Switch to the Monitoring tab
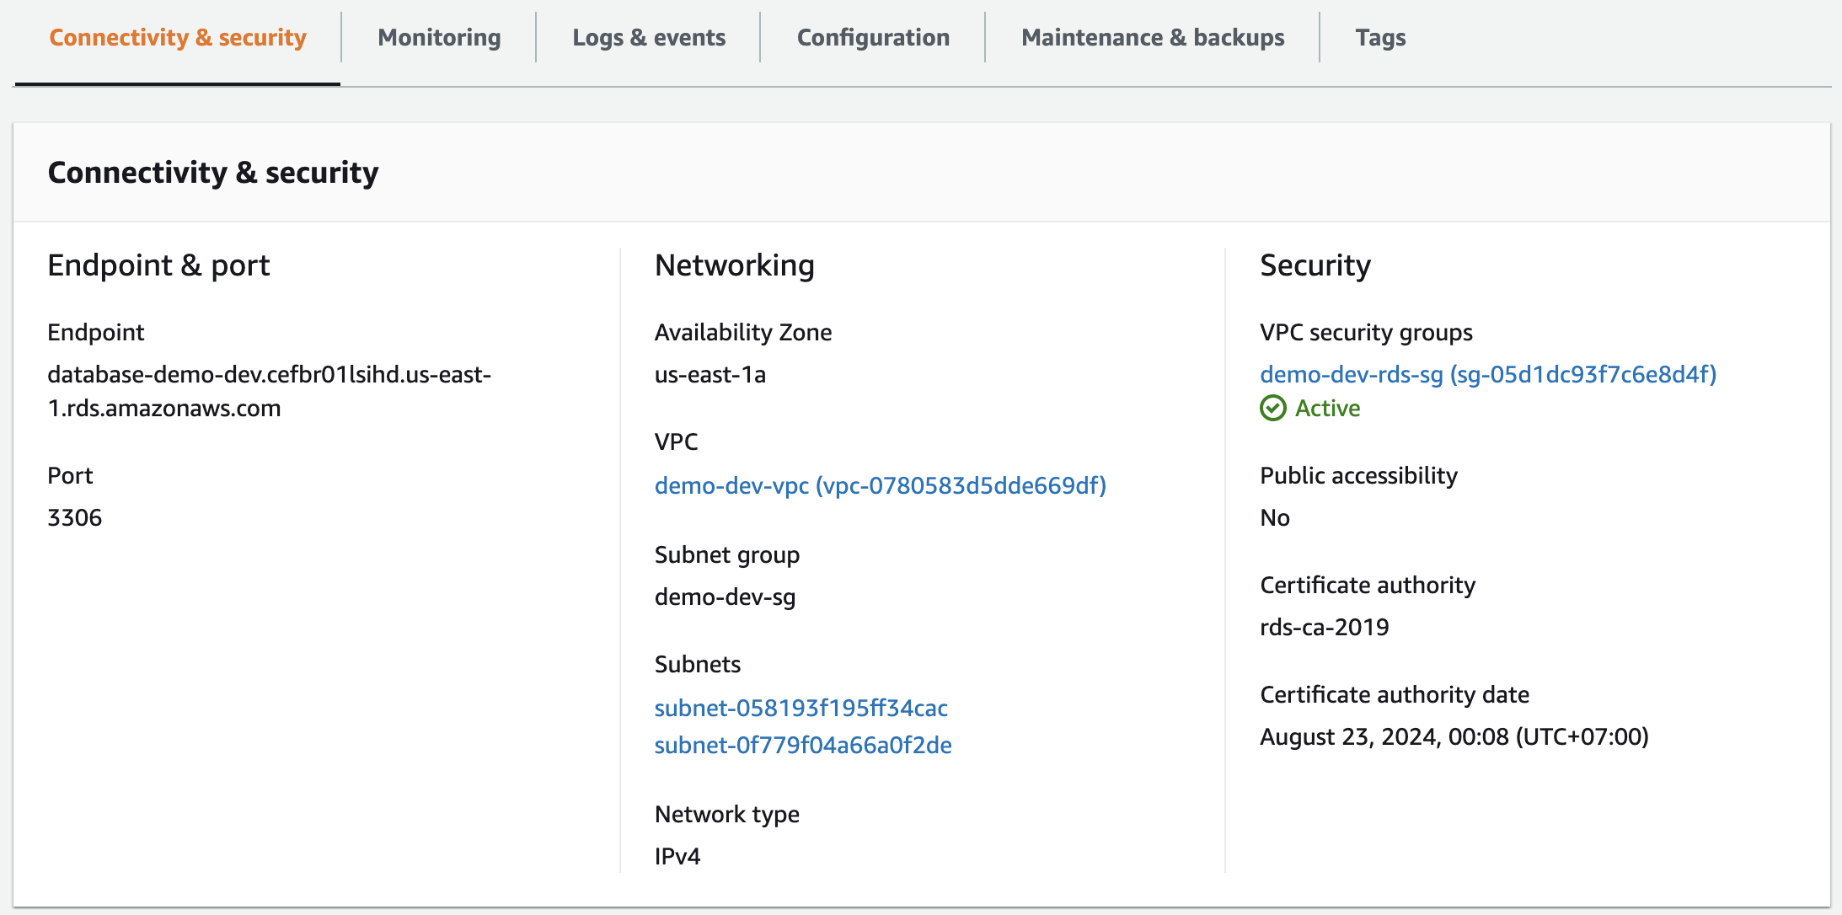 pyautogui.click(x=439, y=37)
